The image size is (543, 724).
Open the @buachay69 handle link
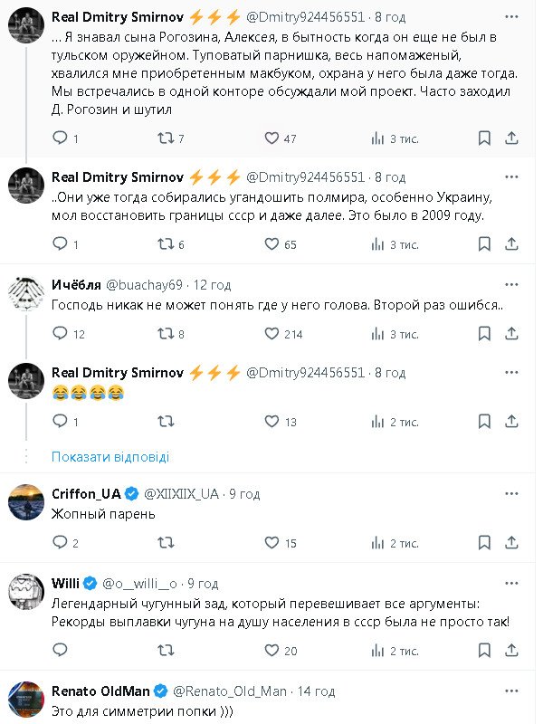[145, 284]
